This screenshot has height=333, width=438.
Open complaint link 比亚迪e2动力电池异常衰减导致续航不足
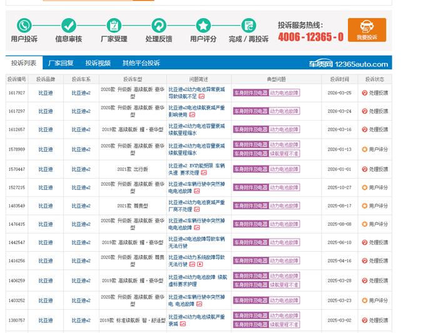(x=196, y=93)
